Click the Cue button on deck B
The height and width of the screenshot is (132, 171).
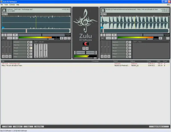[108, 38]
